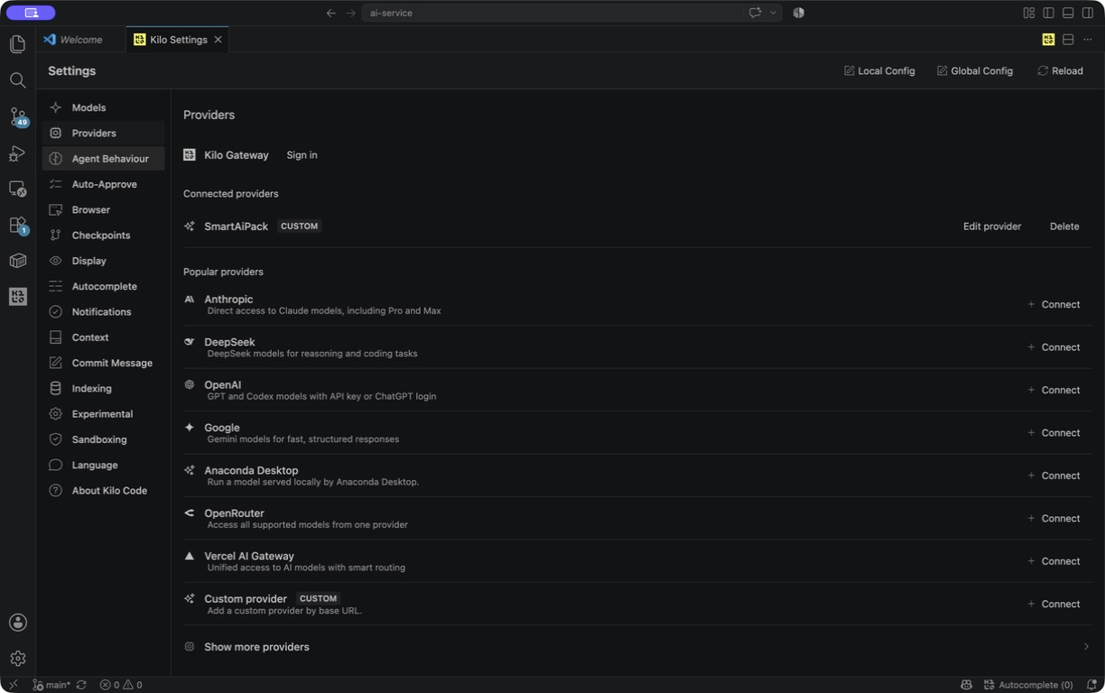The height and width of the screenshot is (693, 1105).
Task: Select Models in settings sidebar
Action: [x=103, y=107]
